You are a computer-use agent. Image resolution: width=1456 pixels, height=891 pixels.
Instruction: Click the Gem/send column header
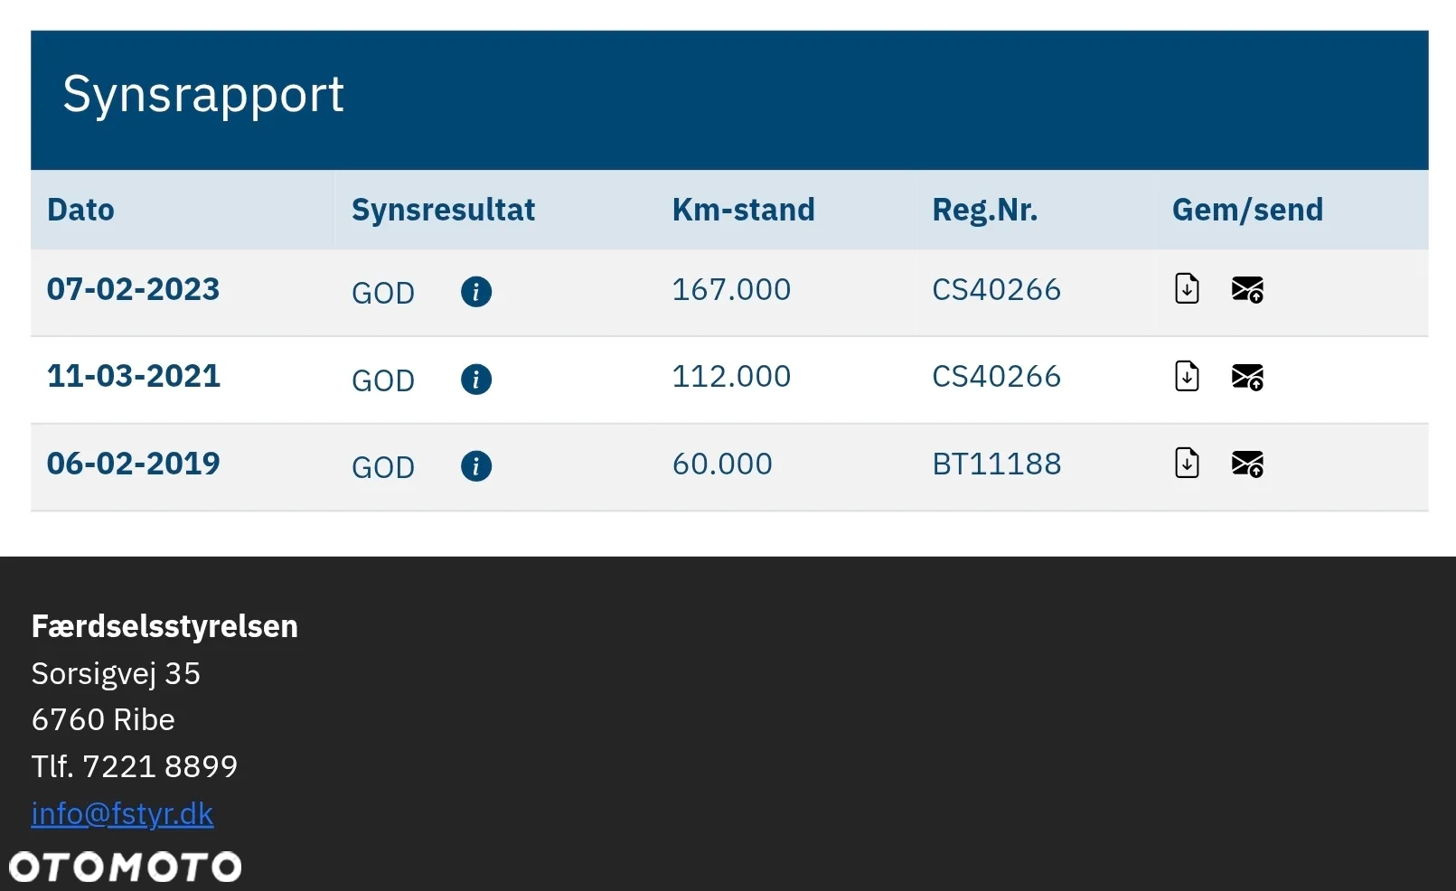1247,210
